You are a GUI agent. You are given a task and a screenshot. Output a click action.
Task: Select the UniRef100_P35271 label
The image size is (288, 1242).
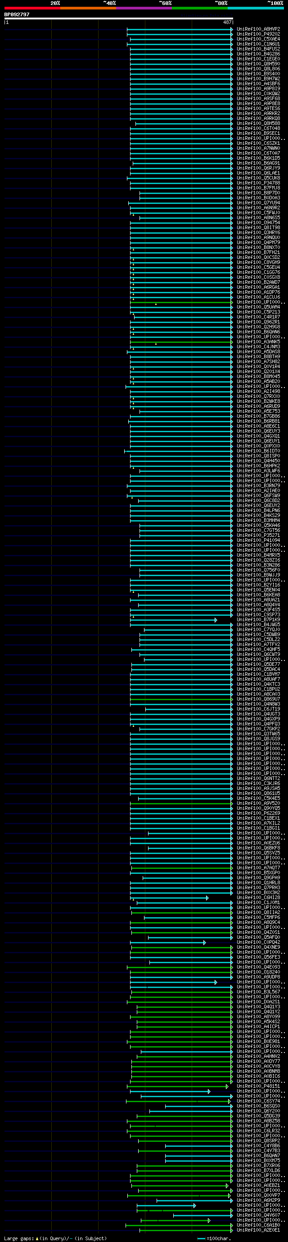[x=258, y=536]
